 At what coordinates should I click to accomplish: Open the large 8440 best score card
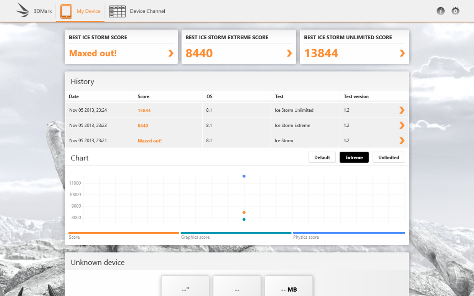[x=238, y=47]
